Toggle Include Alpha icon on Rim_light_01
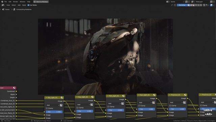The image size is (216, 122). click(x=123, y=103)
